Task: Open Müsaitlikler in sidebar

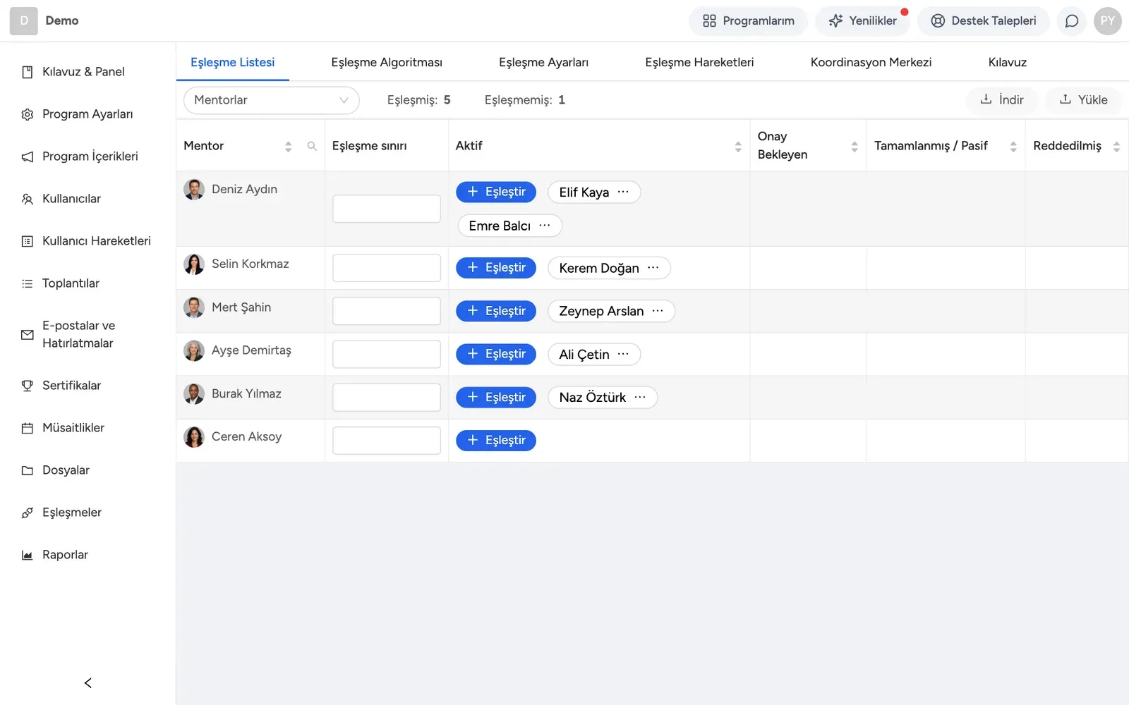Action: click(x=73, y=428)
